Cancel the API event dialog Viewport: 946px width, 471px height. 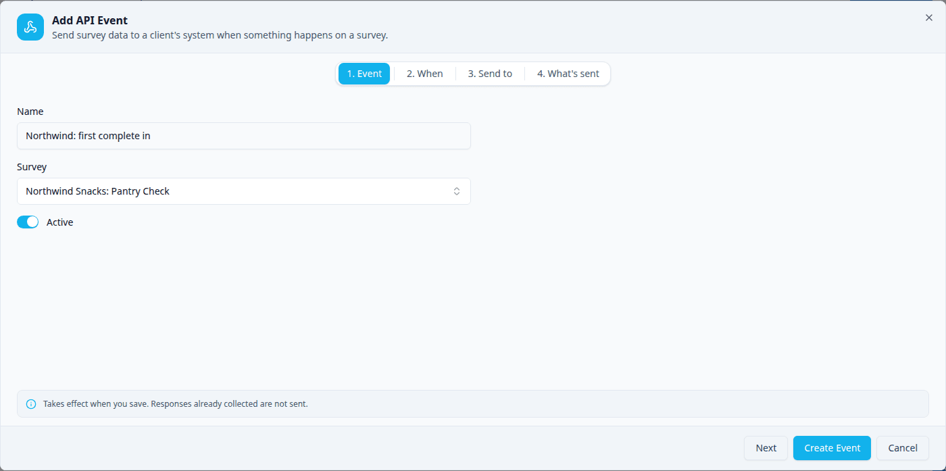tap(903, 448)
